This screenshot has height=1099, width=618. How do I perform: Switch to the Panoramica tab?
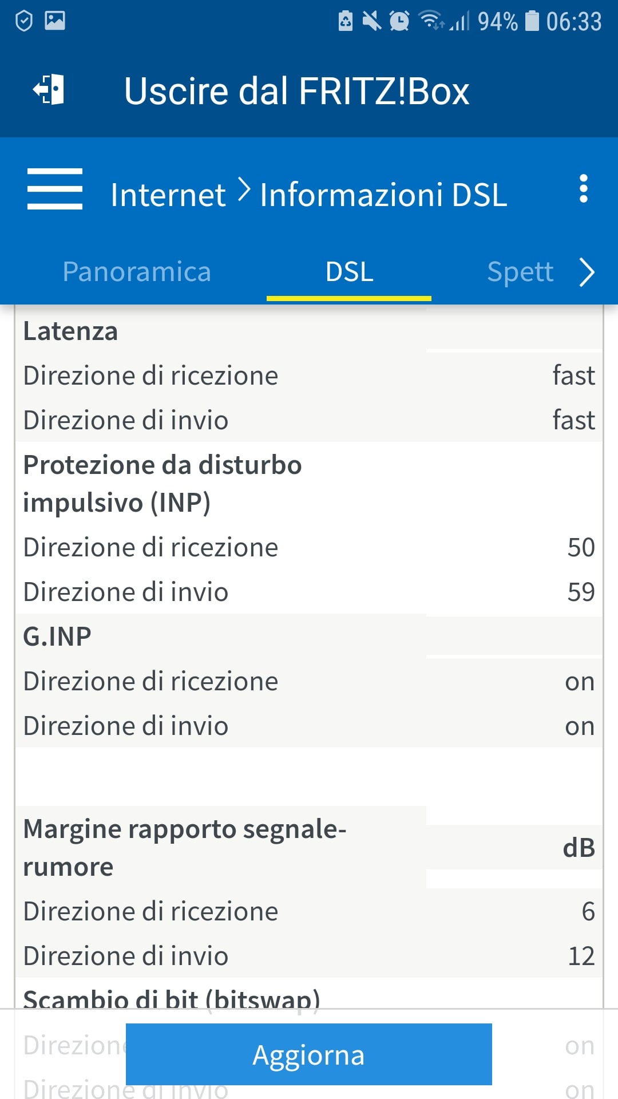coord(137,272)
